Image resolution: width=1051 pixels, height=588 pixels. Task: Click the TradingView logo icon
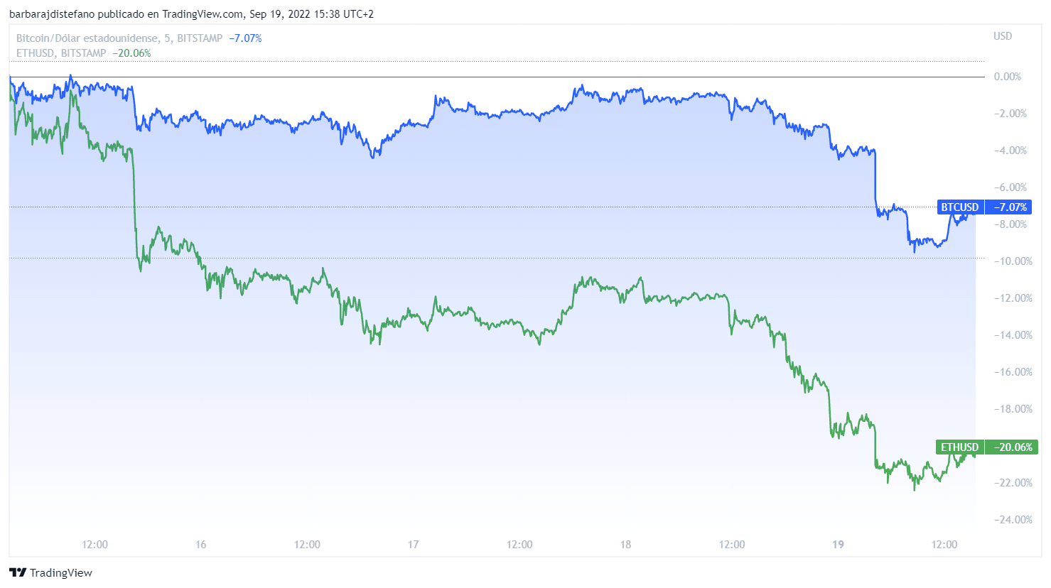tap(18, 572)
